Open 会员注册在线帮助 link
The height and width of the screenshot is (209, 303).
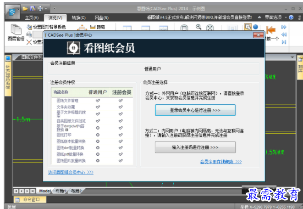click(220, 162)
